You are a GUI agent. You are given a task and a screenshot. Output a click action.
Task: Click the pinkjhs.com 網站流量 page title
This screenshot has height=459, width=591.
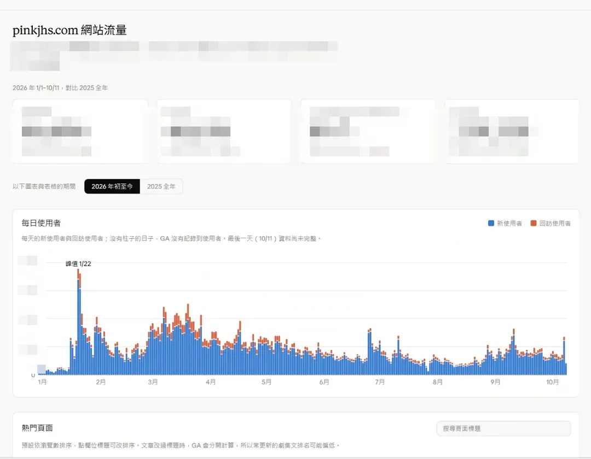pos(69,30)
